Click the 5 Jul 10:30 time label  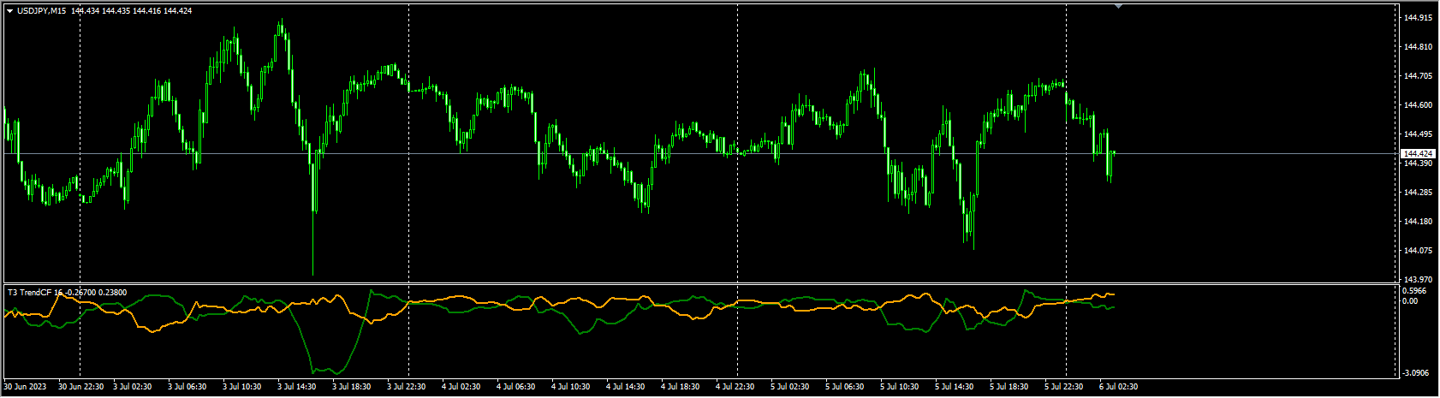coord(900,387)
